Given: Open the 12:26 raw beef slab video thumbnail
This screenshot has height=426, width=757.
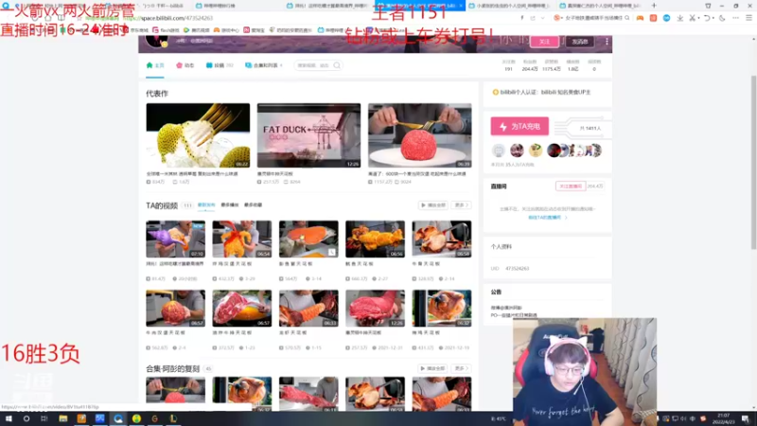Looking at the screenshot, I should 375,309.
